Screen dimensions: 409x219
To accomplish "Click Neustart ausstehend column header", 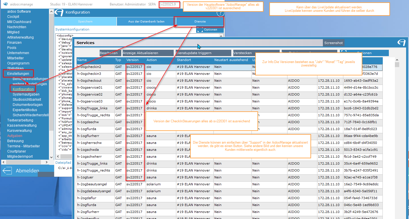I will (232, 60).
